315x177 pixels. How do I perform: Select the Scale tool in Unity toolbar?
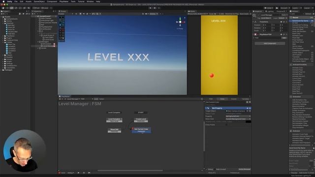(x=16, y=8)
